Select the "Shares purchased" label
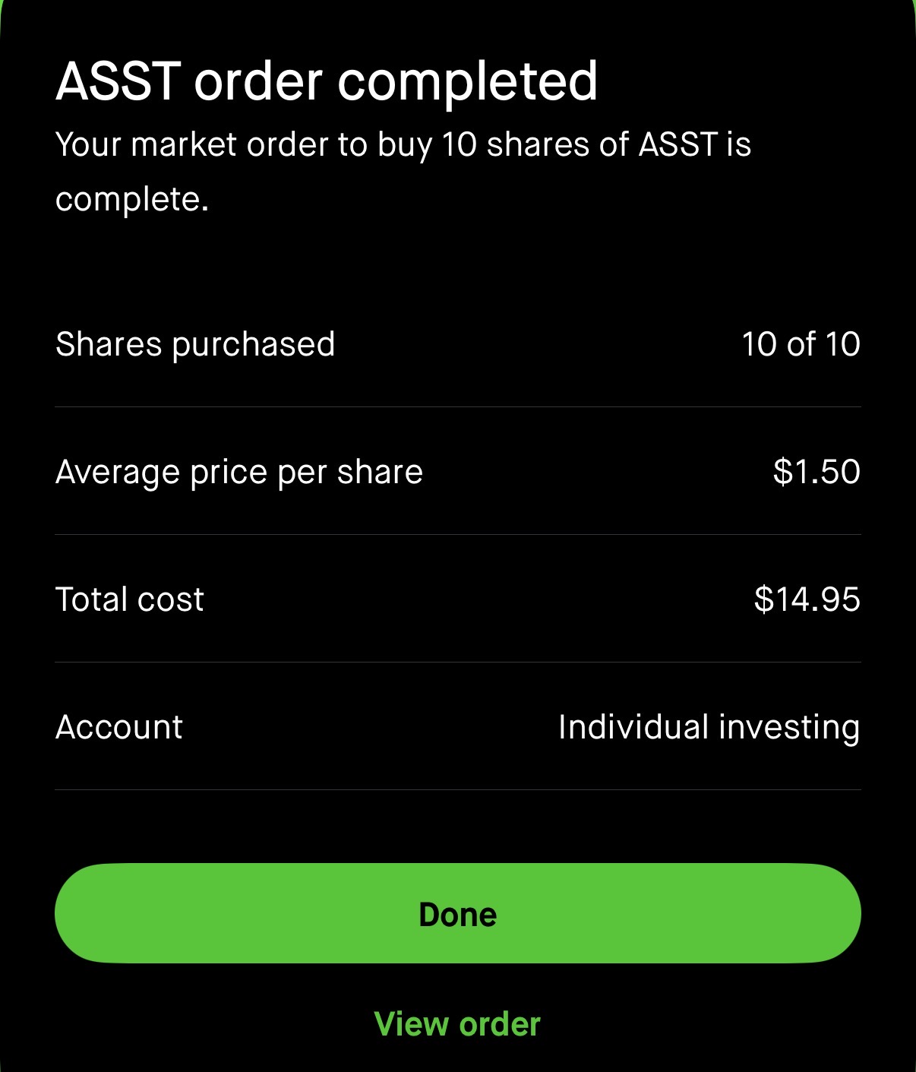The height and width of the screenshot is (1072, 916). click(195, 344)
